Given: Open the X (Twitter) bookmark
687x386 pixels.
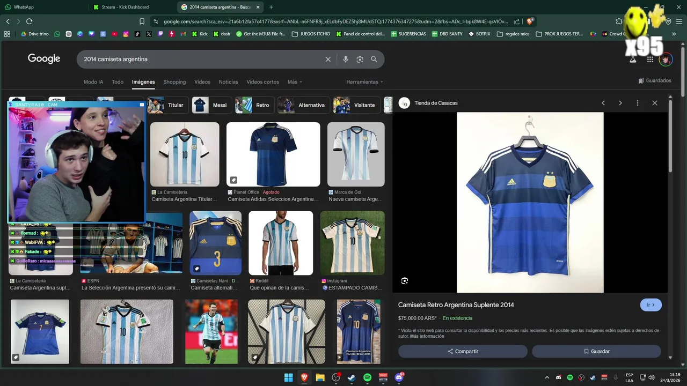Looking at the screenshot, I should tap(149, 34).
